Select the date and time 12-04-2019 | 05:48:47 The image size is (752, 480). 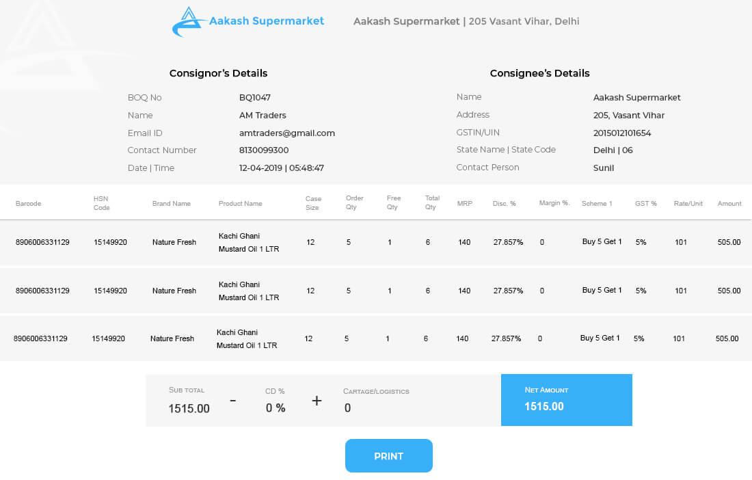(282, 168)
